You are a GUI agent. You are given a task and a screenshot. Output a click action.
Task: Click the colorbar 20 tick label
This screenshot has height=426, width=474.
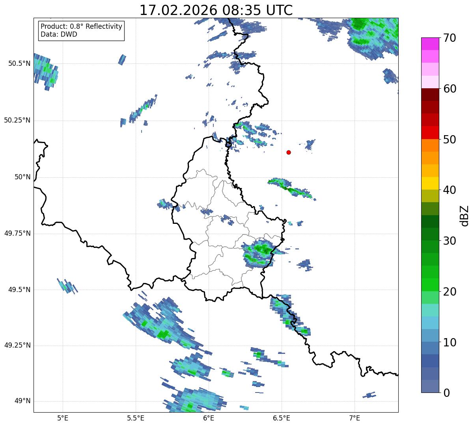pyautogui.click(x=450, y=292)
